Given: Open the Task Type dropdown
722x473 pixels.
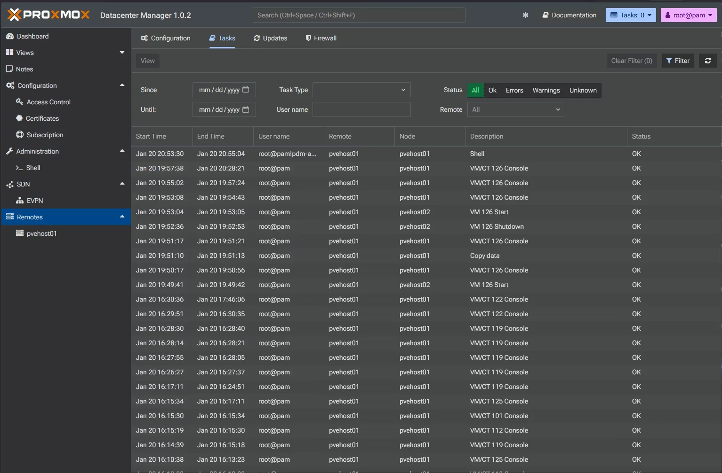Looking at the screenshot, I should tap(361, 90).
